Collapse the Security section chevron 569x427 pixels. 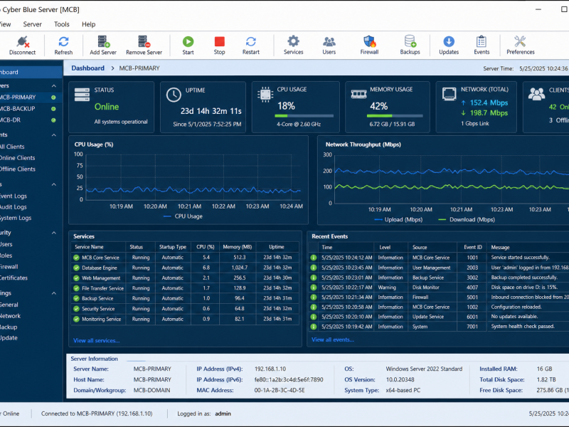pos(54,233)
